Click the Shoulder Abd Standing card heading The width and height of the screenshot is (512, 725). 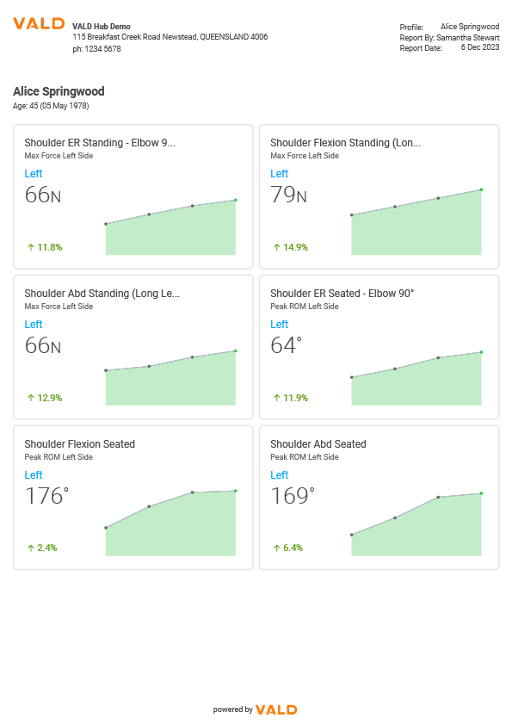[x=102, y=294]
